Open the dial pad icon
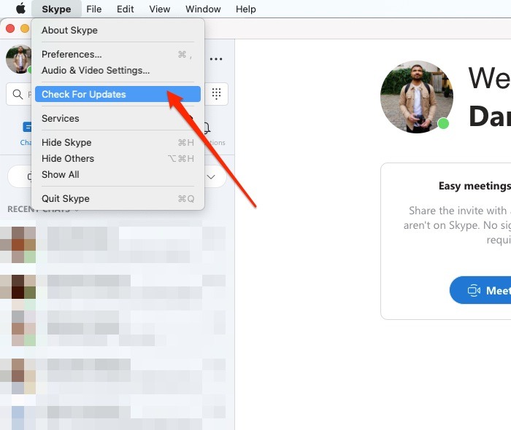 coord(216,94)
